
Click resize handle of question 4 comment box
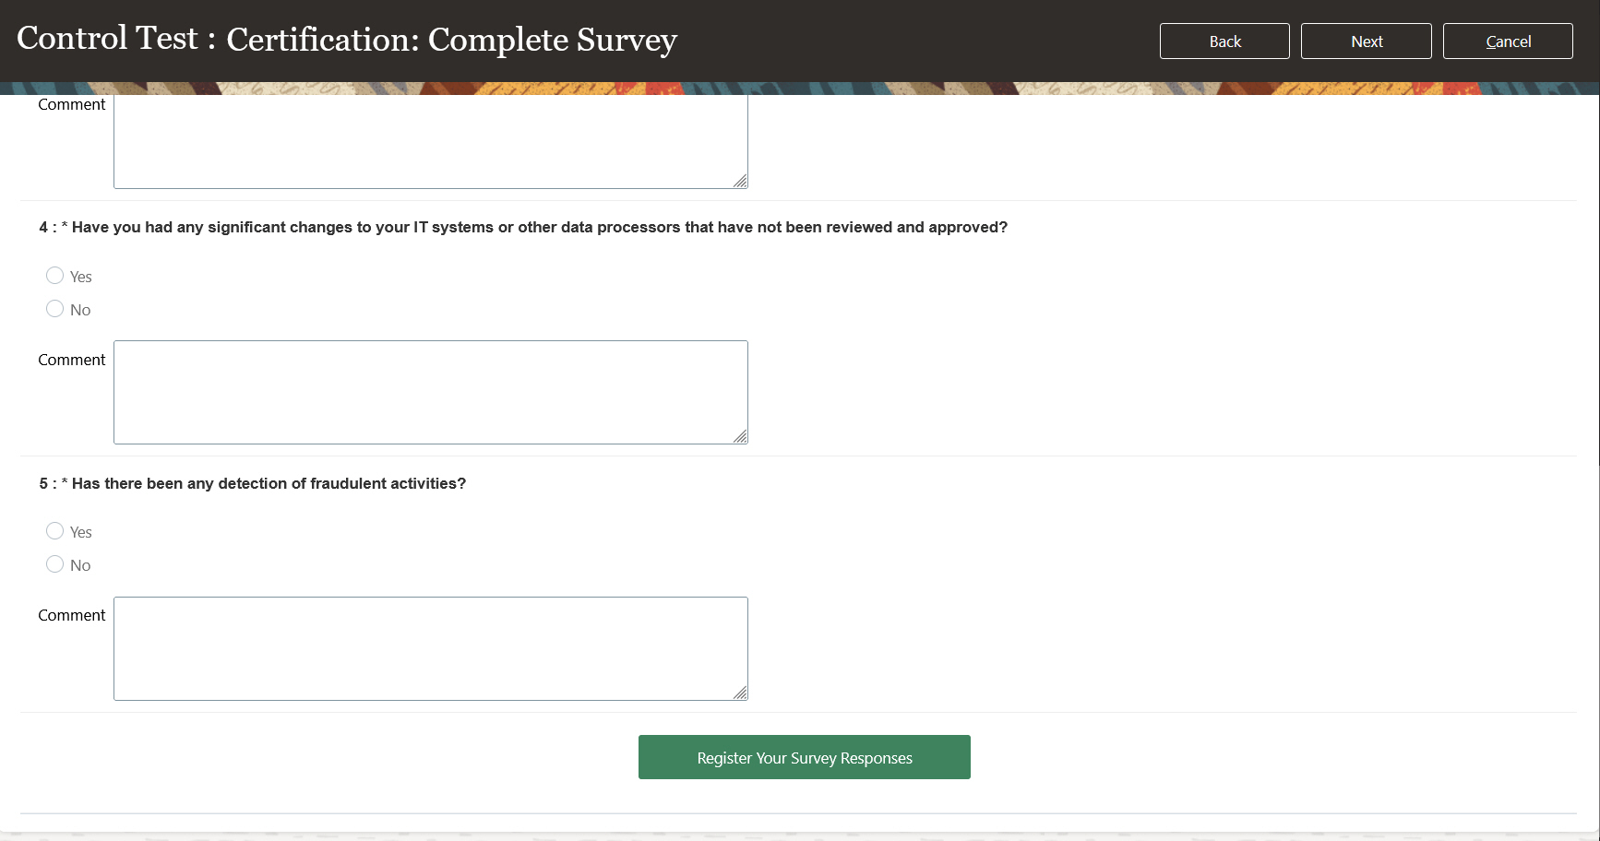(740, 436)
